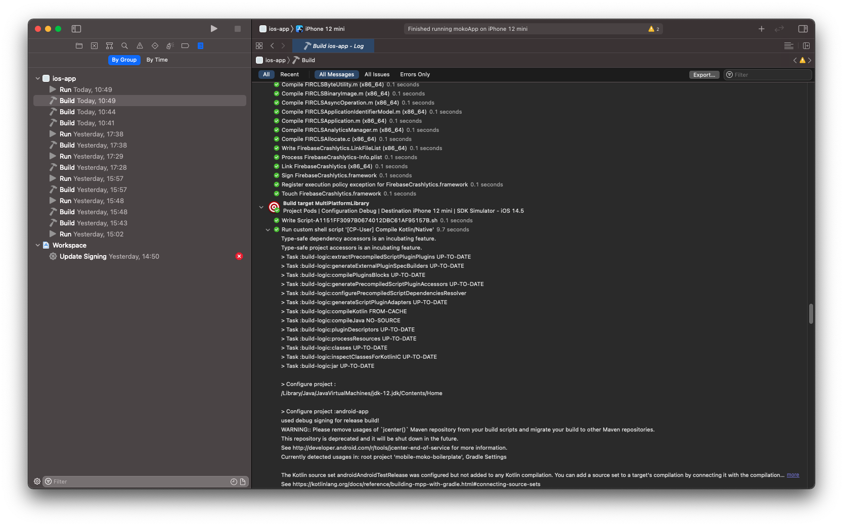This screenshot has width=843, height=526.
Task: Show All Issues in log
Action: [377, 74]
